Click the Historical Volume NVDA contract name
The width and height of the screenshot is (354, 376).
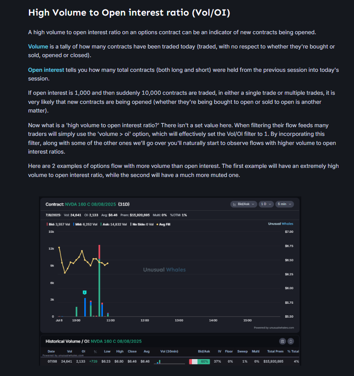pyautogui.click(x=116, y=341)
